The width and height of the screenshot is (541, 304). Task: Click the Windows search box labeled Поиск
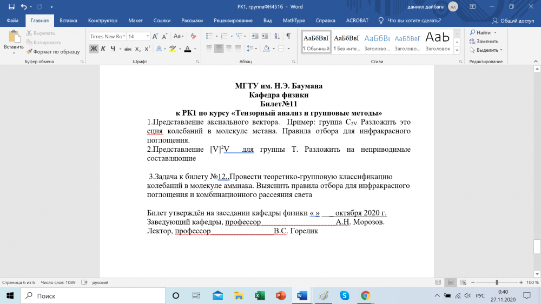[92, 296]
